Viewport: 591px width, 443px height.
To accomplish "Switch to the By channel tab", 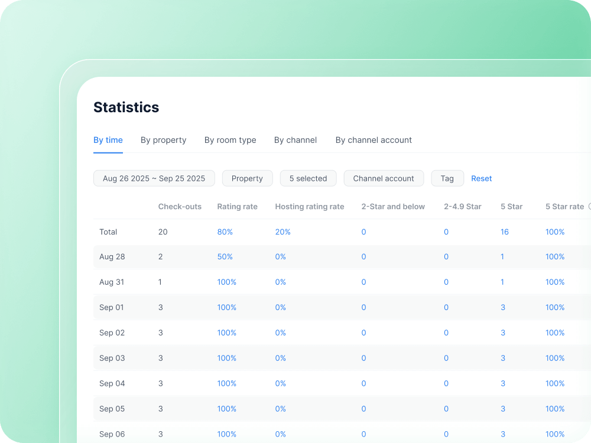I will [295, 140].
